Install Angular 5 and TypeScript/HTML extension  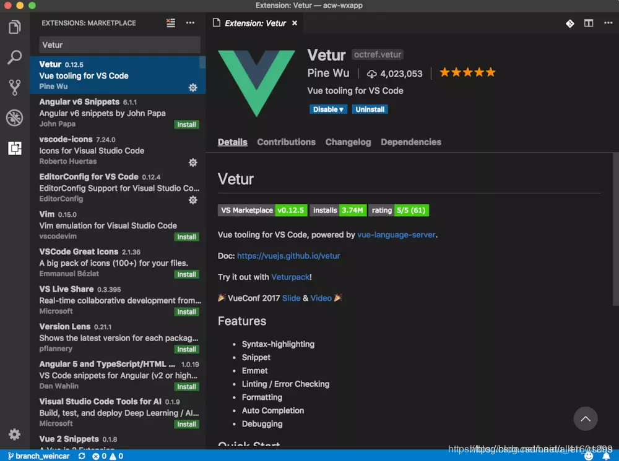[186, 386]
